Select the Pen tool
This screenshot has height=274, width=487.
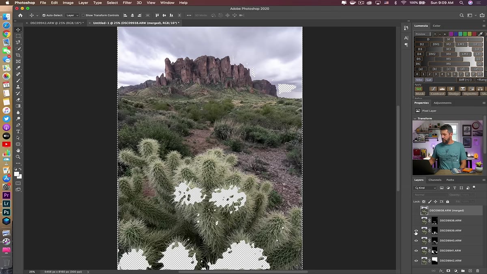18,125
